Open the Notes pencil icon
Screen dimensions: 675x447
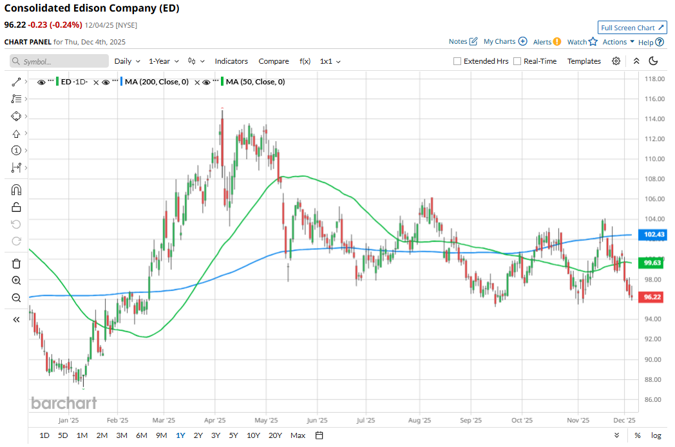tap(473, 41)
